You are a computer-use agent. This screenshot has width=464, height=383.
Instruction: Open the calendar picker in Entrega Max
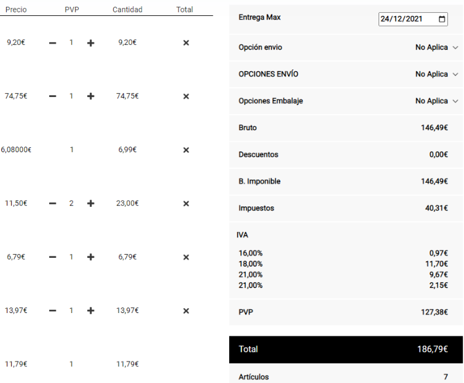click(442, 19)
